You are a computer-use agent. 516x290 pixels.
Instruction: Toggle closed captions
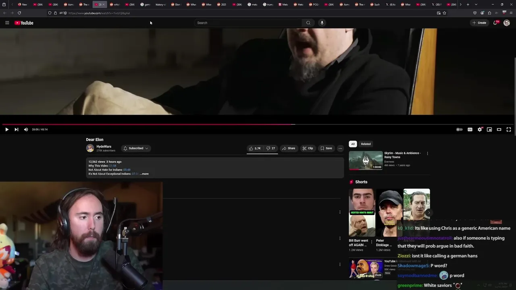[470, 129]
